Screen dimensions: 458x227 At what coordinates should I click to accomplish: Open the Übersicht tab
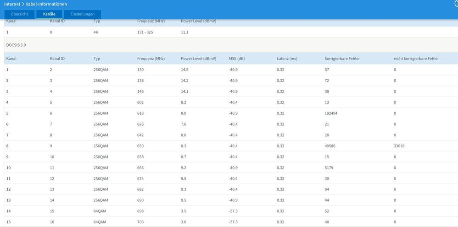click(19, 14)
